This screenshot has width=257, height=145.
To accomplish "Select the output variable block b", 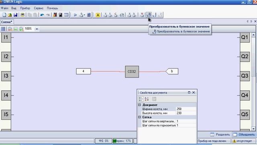I will coord(172,71).
